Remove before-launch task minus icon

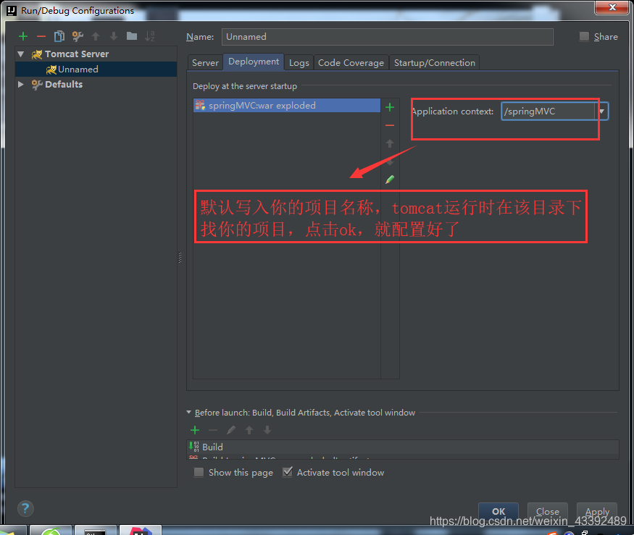pyautogui.click(x=213, y=430)
